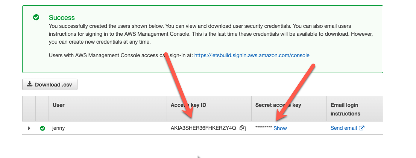Click the Success banner's green checkmark icon
The height and width of the screenshot is (158, 416).
point(36,18)
